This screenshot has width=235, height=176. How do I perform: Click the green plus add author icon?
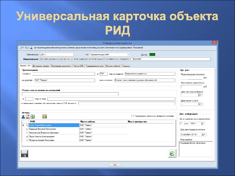33,117
